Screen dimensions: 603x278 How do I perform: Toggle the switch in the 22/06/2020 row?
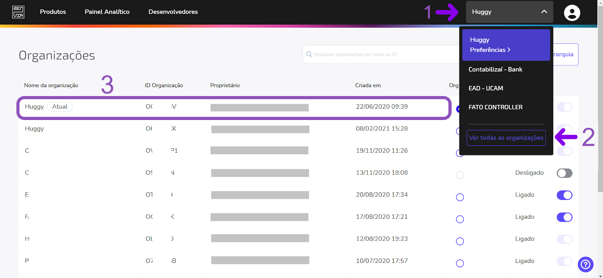click(565, 107)
